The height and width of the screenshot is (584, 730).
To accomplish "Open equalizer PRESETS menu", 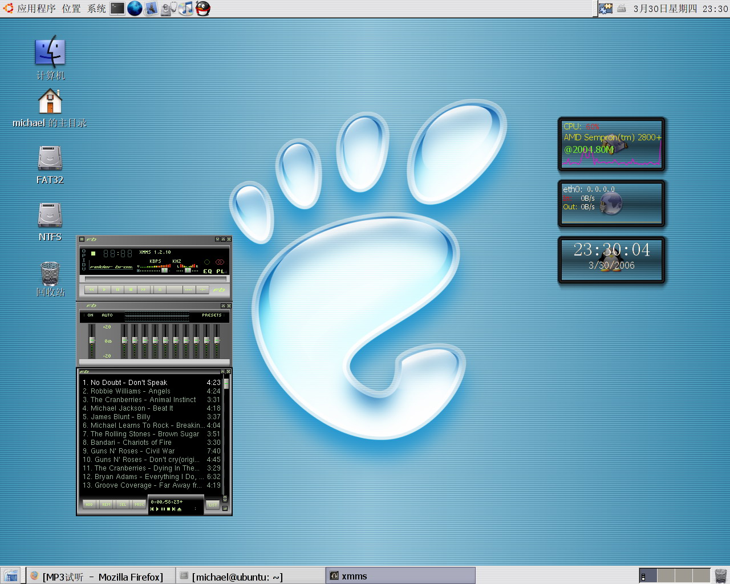I will tap(212, 315).
